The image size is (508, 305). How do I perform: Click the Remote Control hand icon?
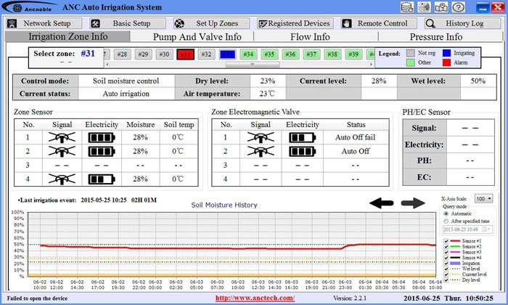347,23
